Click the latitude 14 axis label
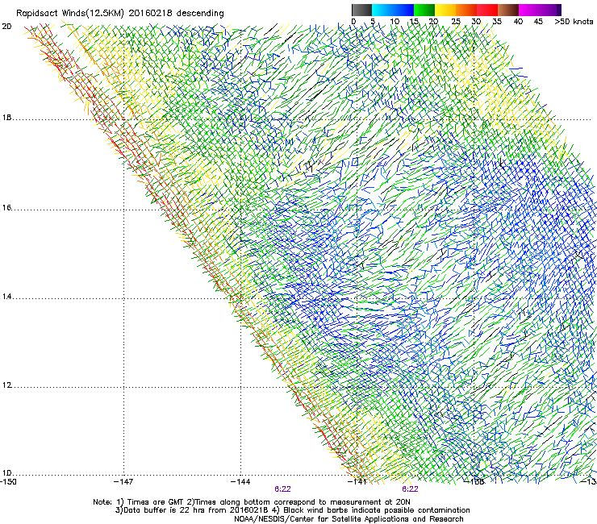This screenshot has width=597, height=524. click(x=6, y=297)
